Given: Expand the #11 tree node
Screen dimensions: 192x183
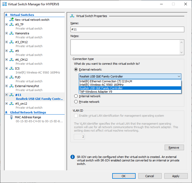Looking at the screenshot, I should 6,95.
